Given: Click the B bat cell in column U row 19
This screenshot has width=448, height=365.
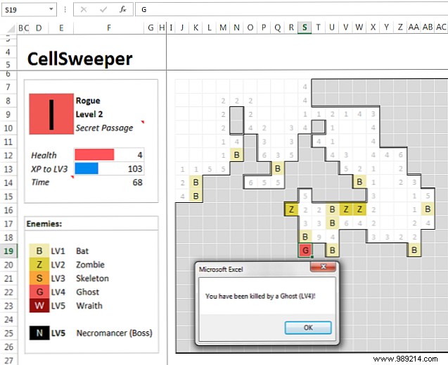Looking at the screenshot, I should pos(332,250).
